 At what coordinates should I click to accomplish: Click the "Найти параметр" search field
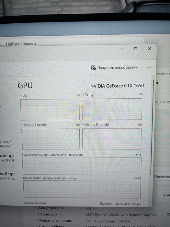[x=21, y=44]
